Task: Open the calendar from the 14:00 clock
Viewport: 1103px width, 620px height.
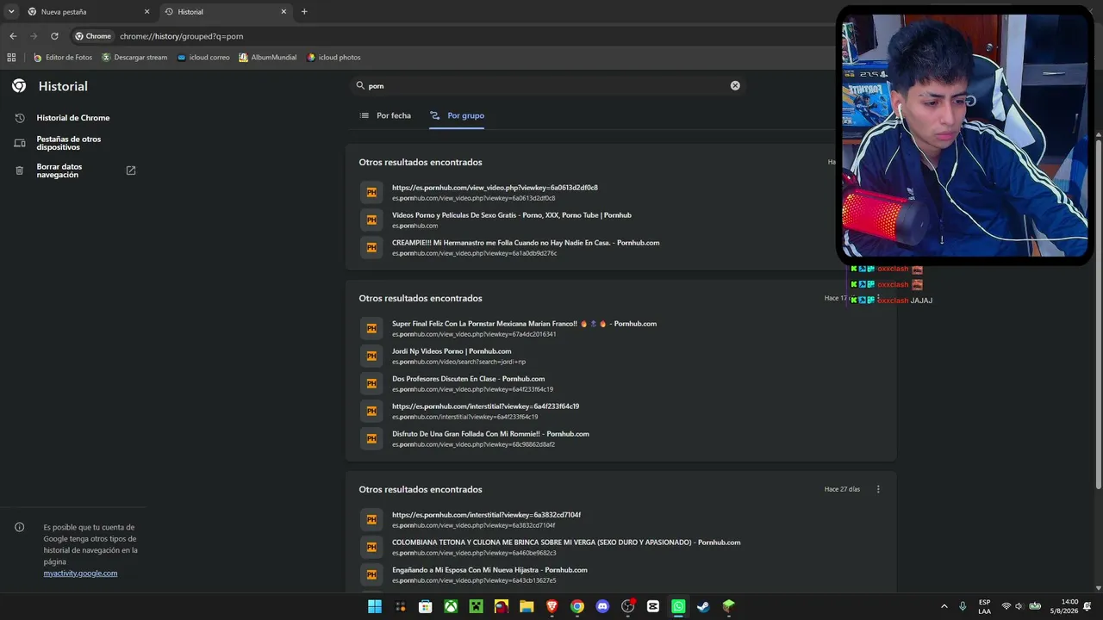Action: (1064, 606)
